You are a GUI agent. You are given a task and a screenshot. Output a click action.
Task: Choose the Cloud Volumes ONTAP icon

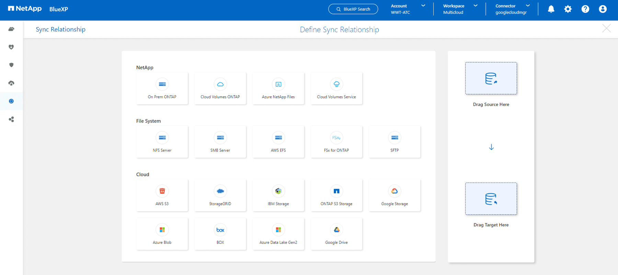(x=220, y=84)
